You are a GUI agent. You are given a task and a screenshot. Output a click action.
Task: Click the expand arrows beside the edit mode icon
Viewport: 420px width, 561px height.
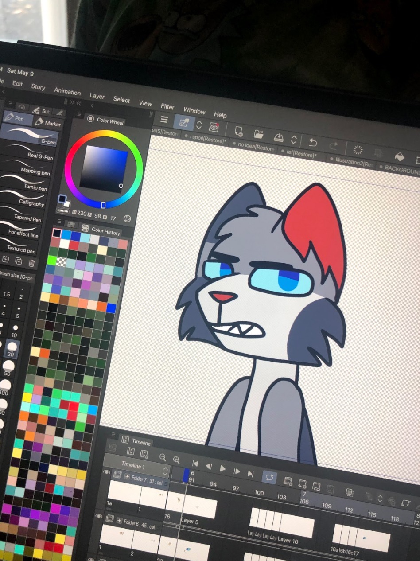(x=199, y=125)
